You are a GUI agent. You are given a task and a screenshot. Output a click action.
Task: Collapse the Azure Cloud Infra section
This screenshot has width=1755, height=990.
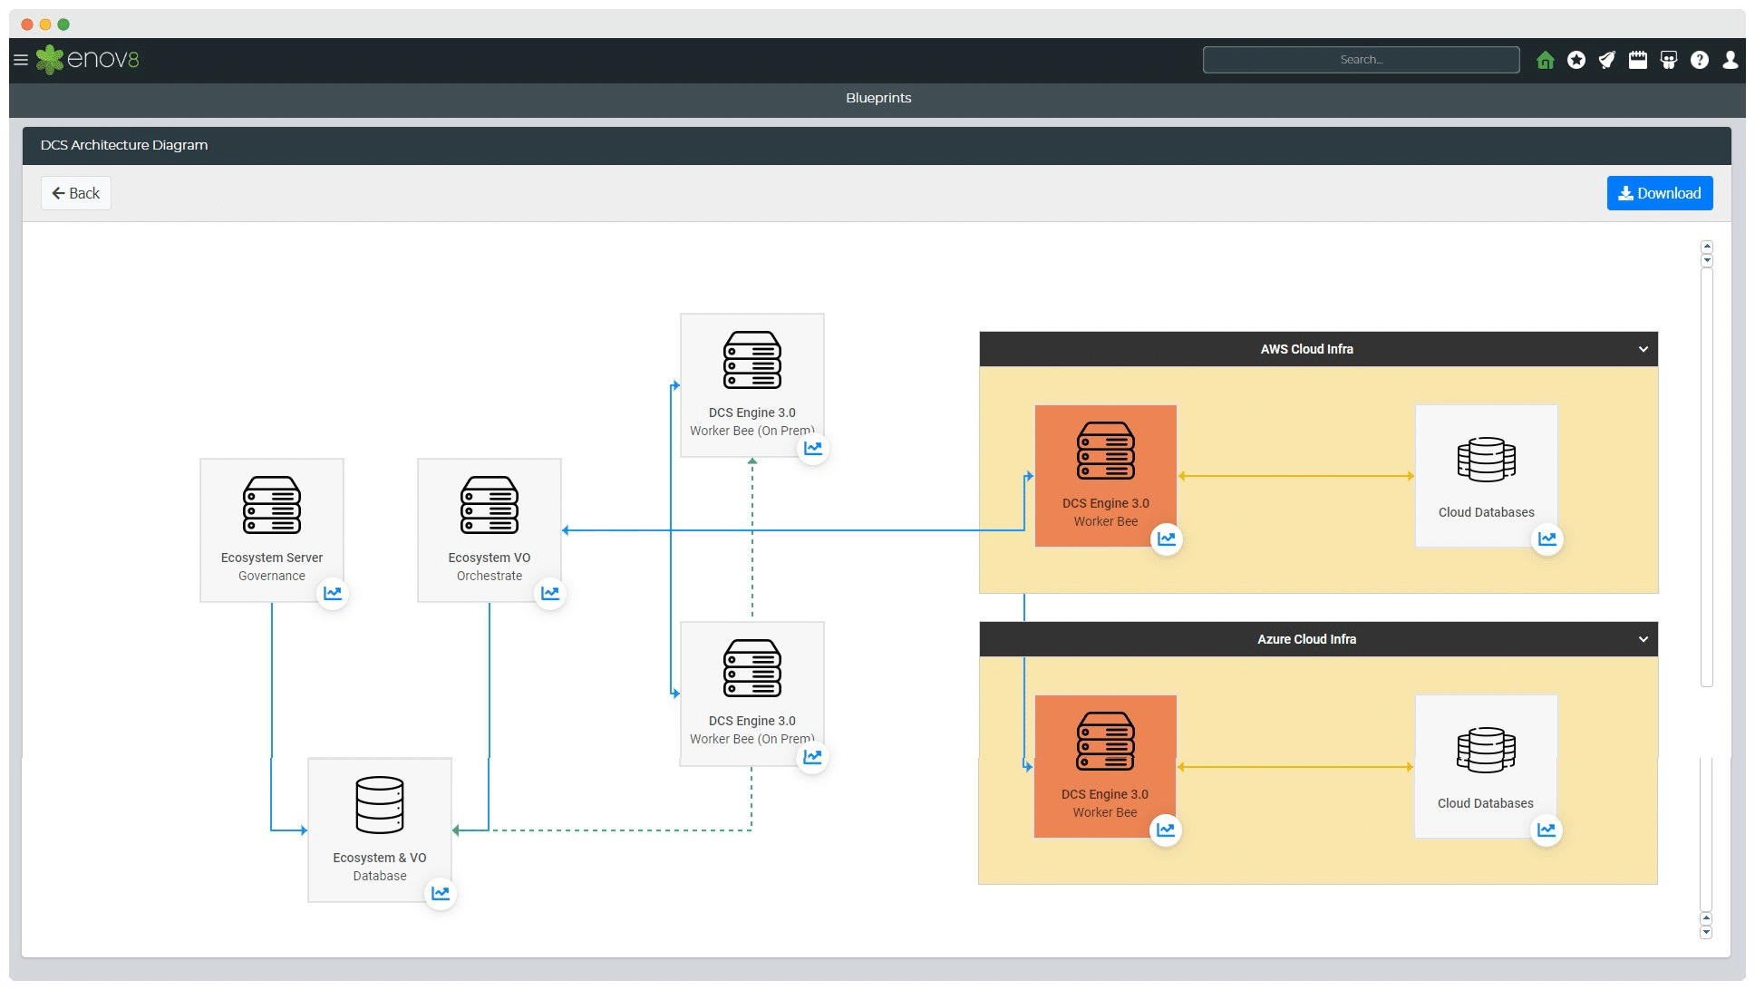(x=1642, y=639)
